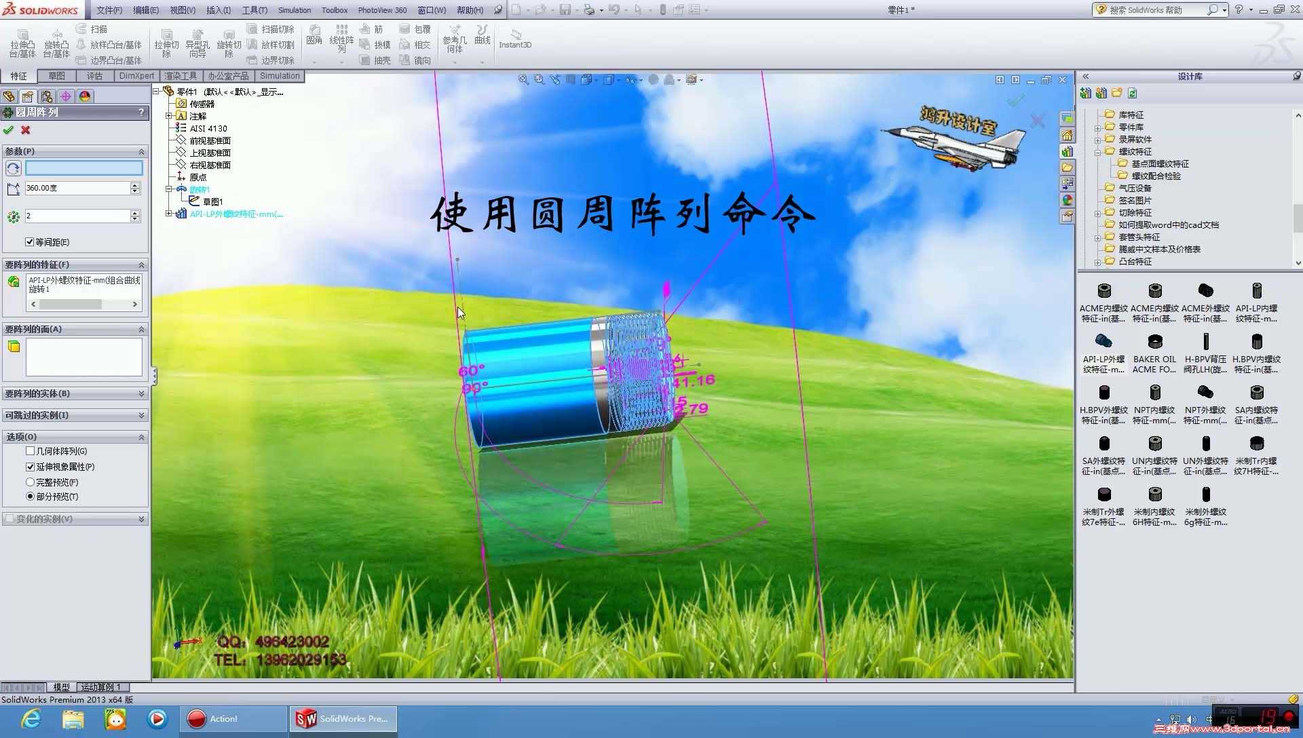Toggle the 等间距 equal spacing checkbox

tap(29, 241)
